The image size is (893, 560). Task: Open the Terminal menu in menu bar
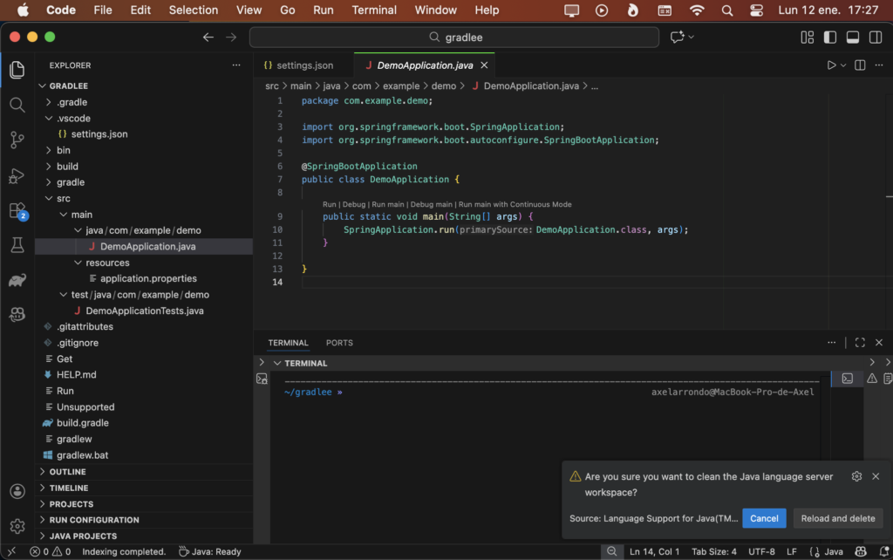click(x=373, y=10)
